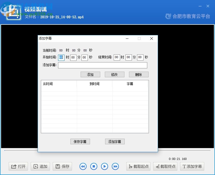Click the end time seconds field
The width and height of the screenshot is (215, 175).
tap(140, 57)
